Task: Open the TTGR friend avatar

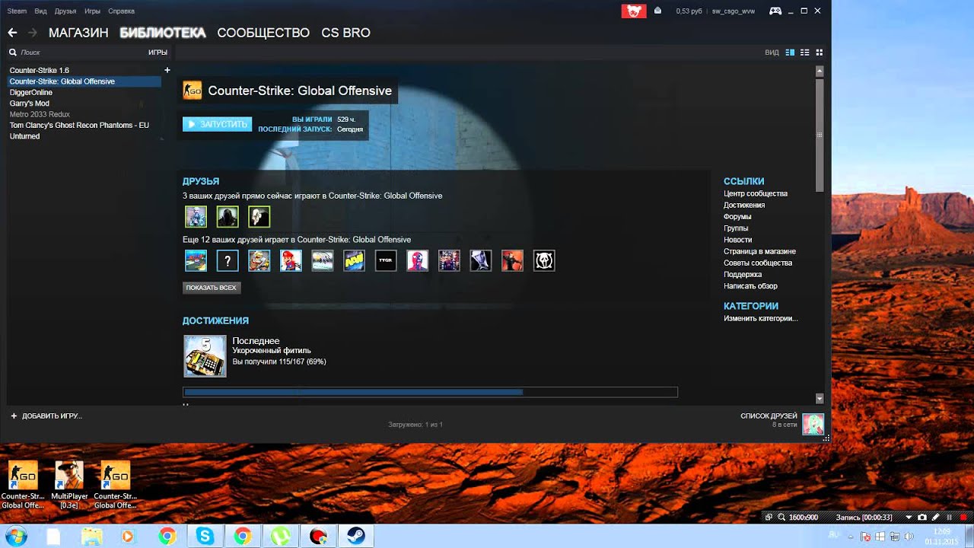Action: tap(386, 261)
